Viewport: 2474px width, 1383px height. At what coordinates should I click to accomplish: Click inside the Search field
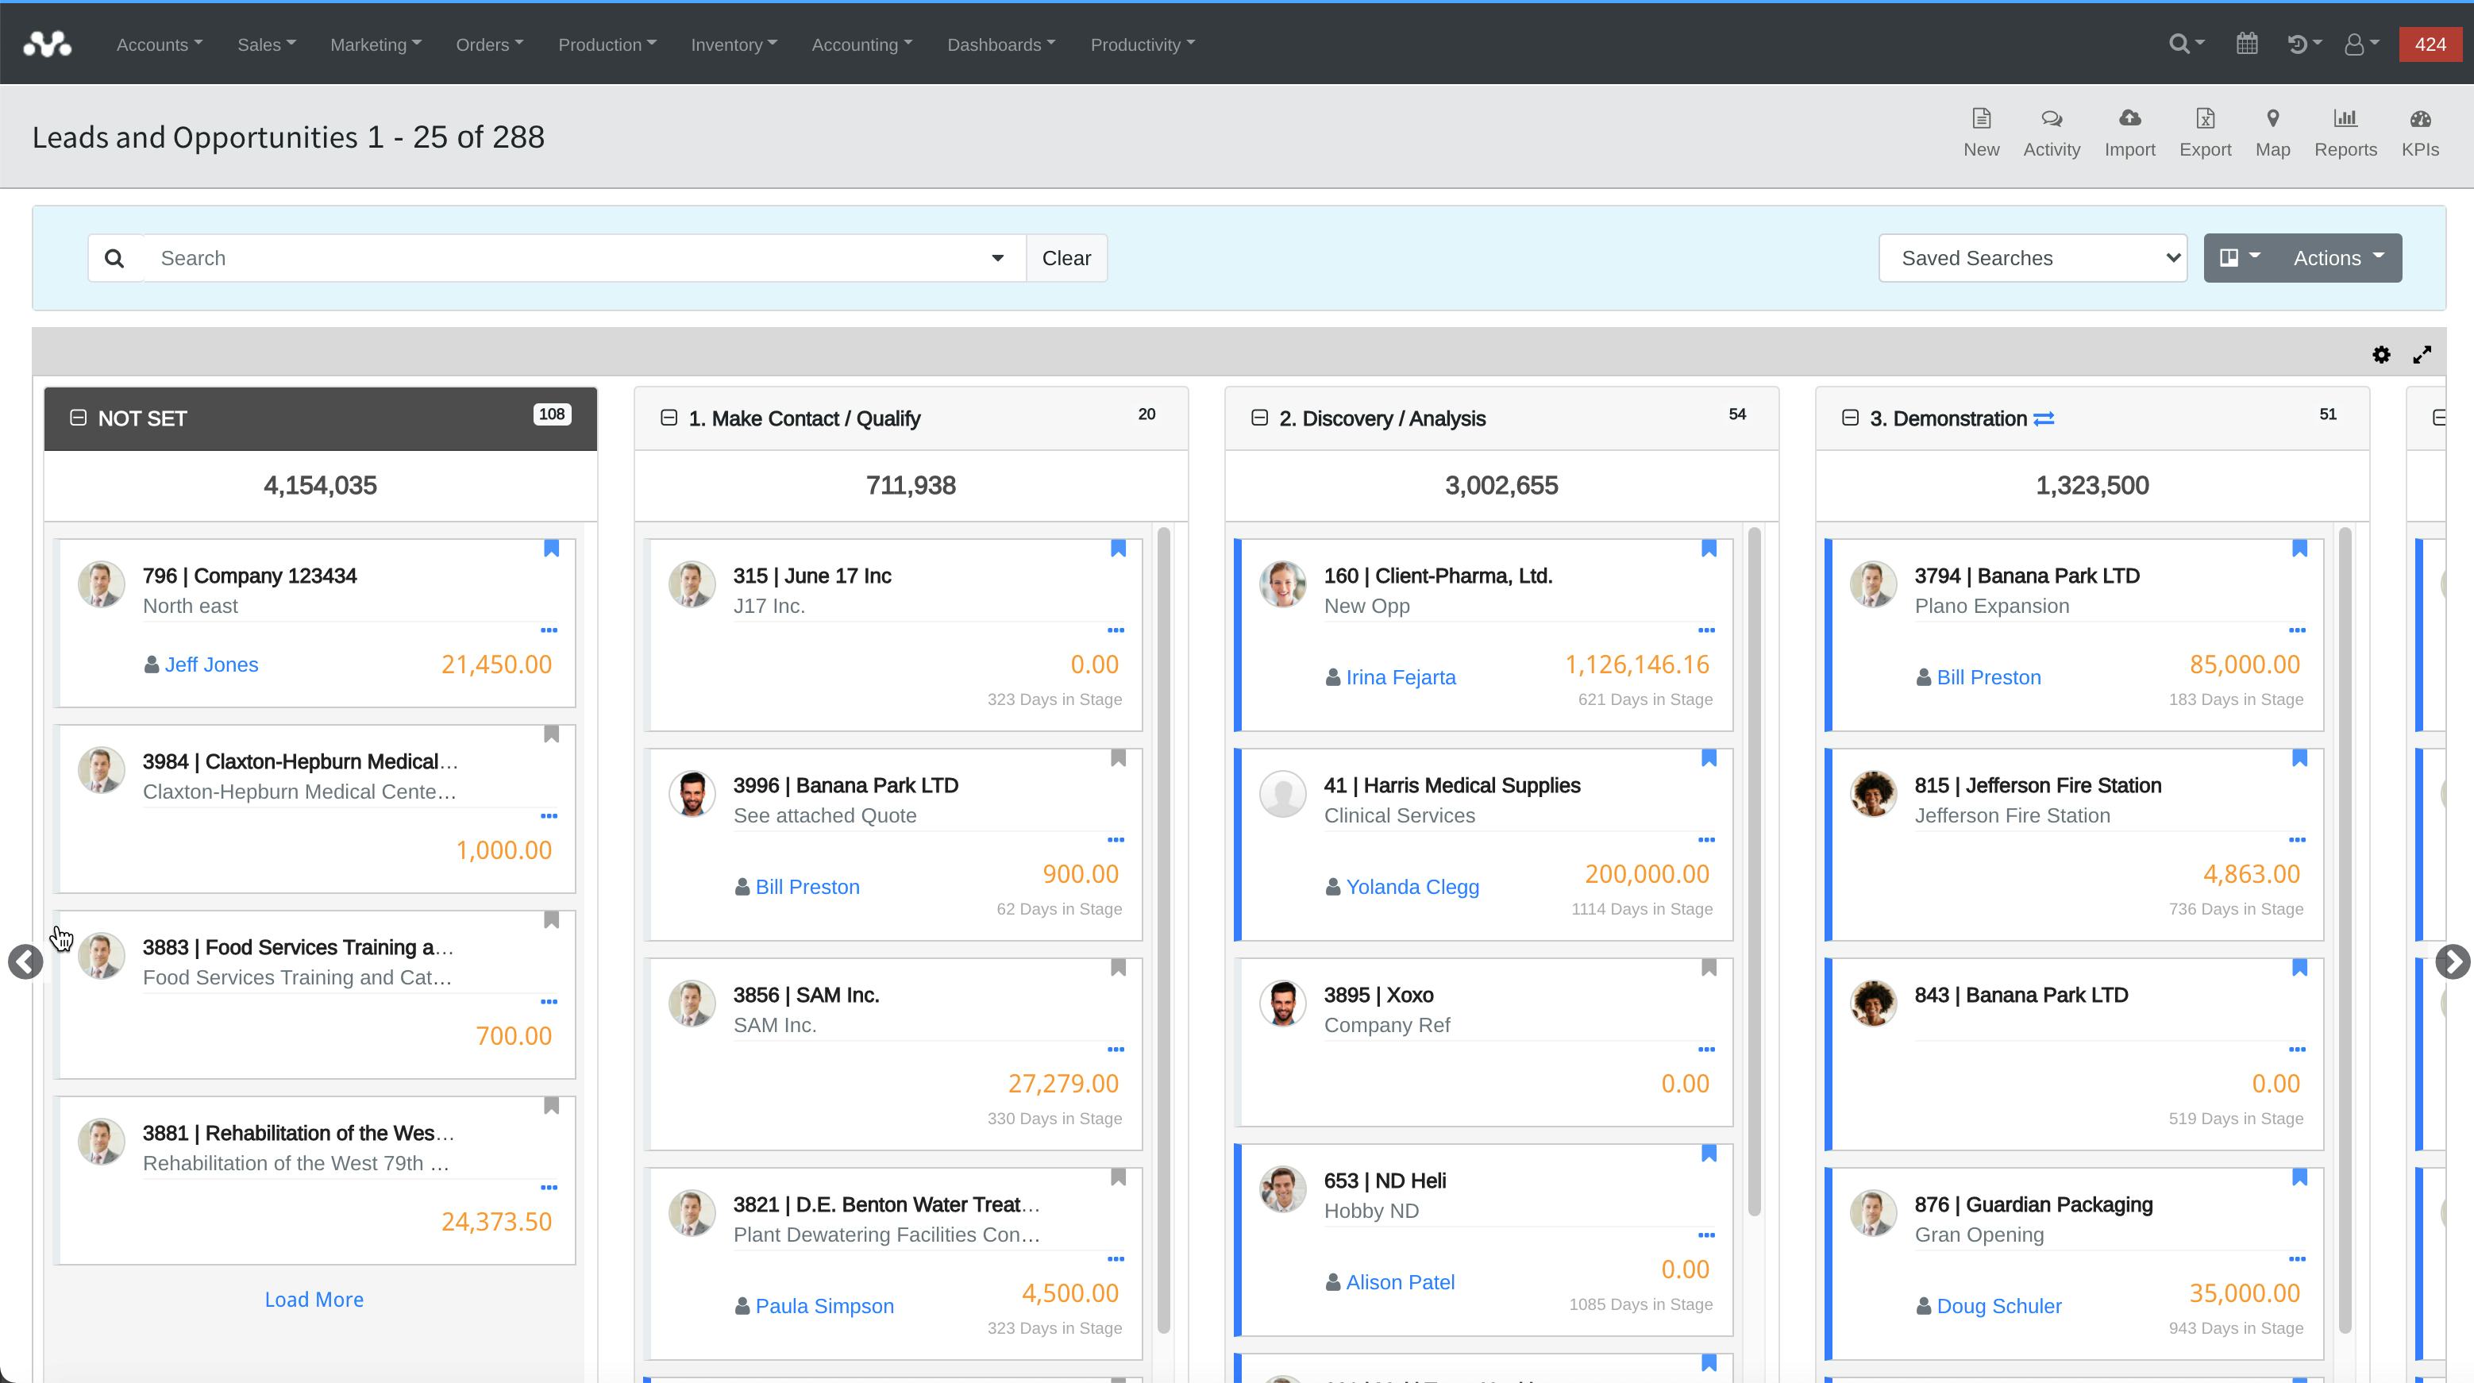tap(480, 257)
